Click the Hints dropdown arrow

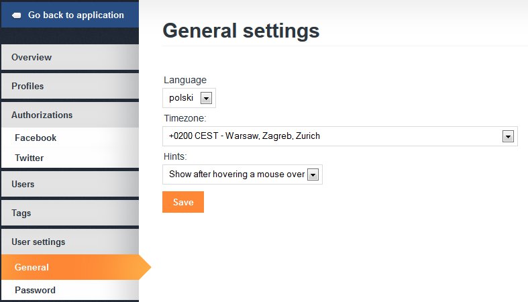coord(313,175)
